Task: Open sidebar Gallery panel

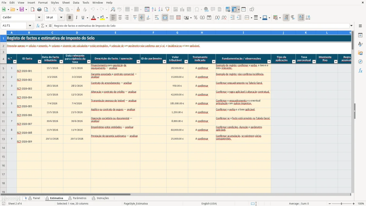Action: (360, 53)
